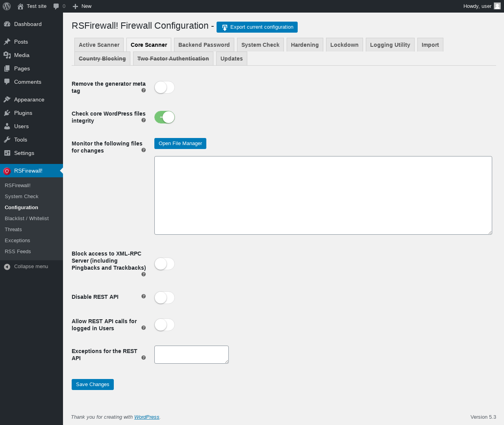Click help icon next to Disable REST API
This screenshot has height=425, width=504.
click(144, 296)
